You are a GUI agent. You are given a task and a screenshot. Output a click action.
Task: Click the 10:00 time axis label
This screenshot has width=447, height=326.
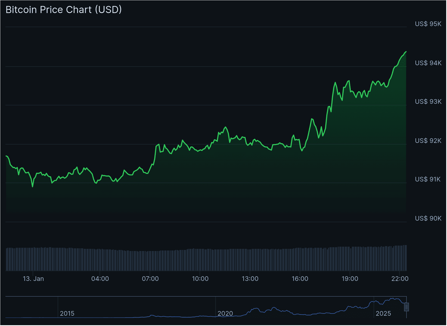tap(201, 278)
